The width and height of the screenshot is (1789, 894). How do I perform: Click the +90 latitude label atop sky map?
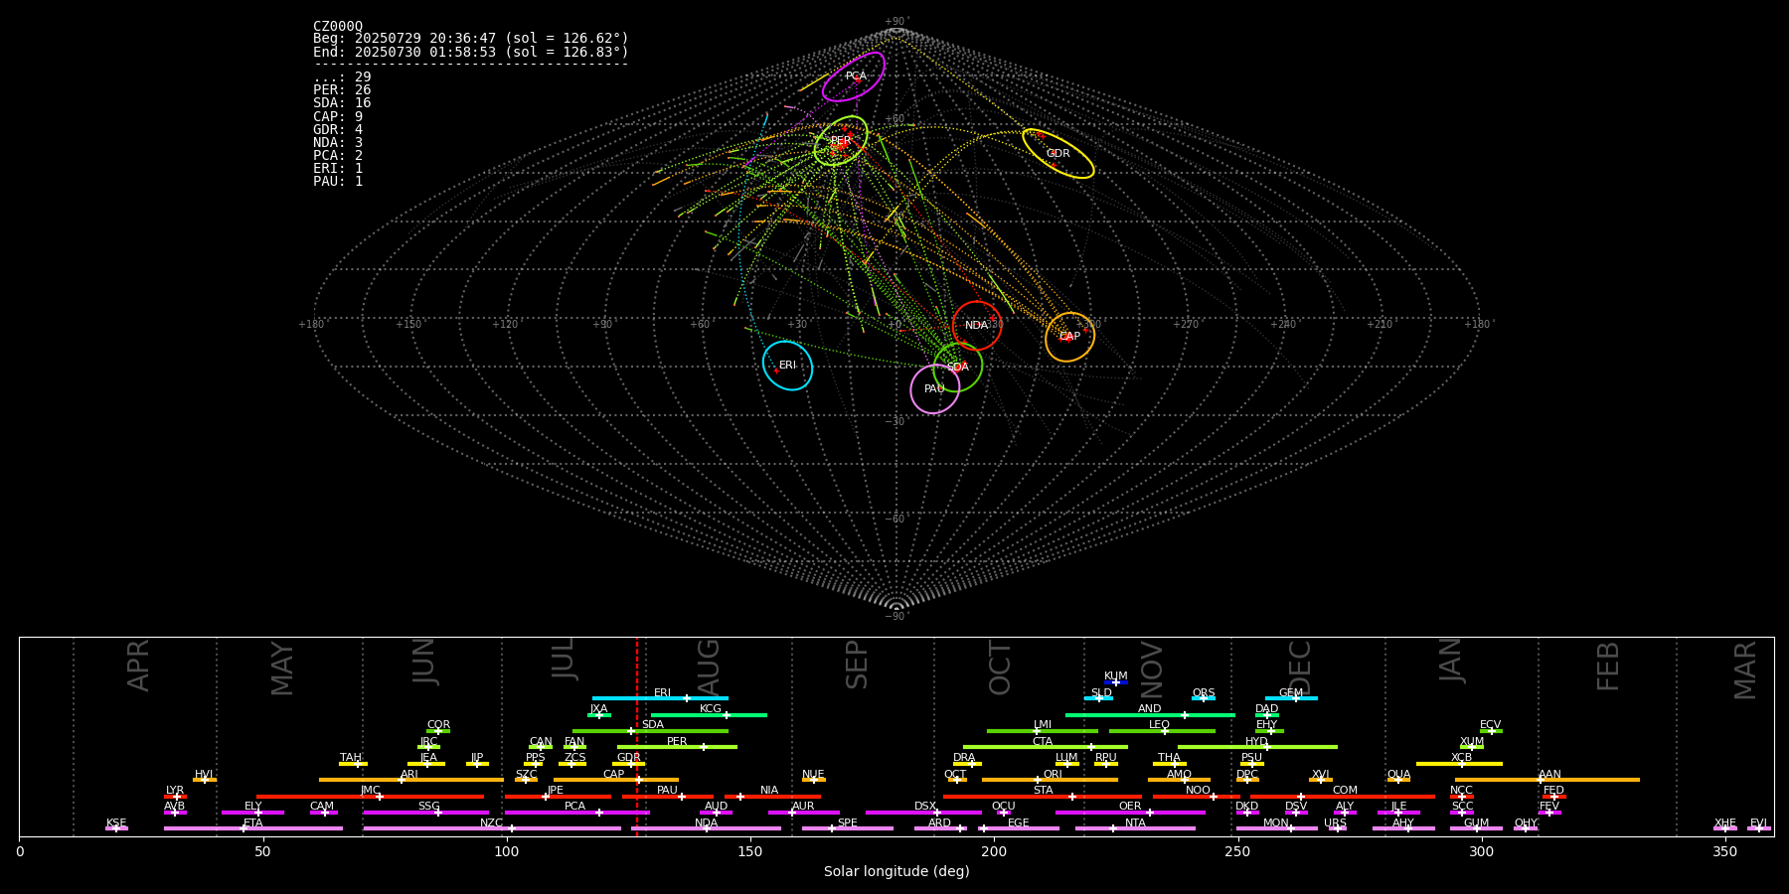[x=895, y=22]
